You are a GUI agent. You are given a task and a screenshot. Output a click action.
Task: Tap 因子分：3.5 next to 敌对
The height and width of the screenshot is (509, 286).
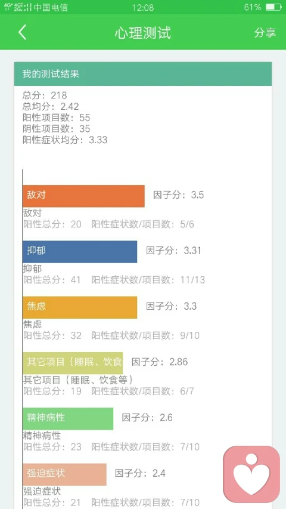pos(179,195)
